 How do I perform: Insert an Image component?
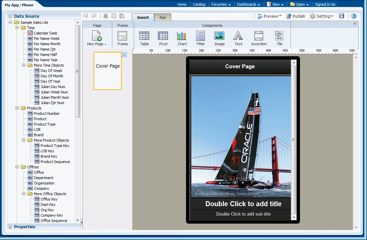219,38
